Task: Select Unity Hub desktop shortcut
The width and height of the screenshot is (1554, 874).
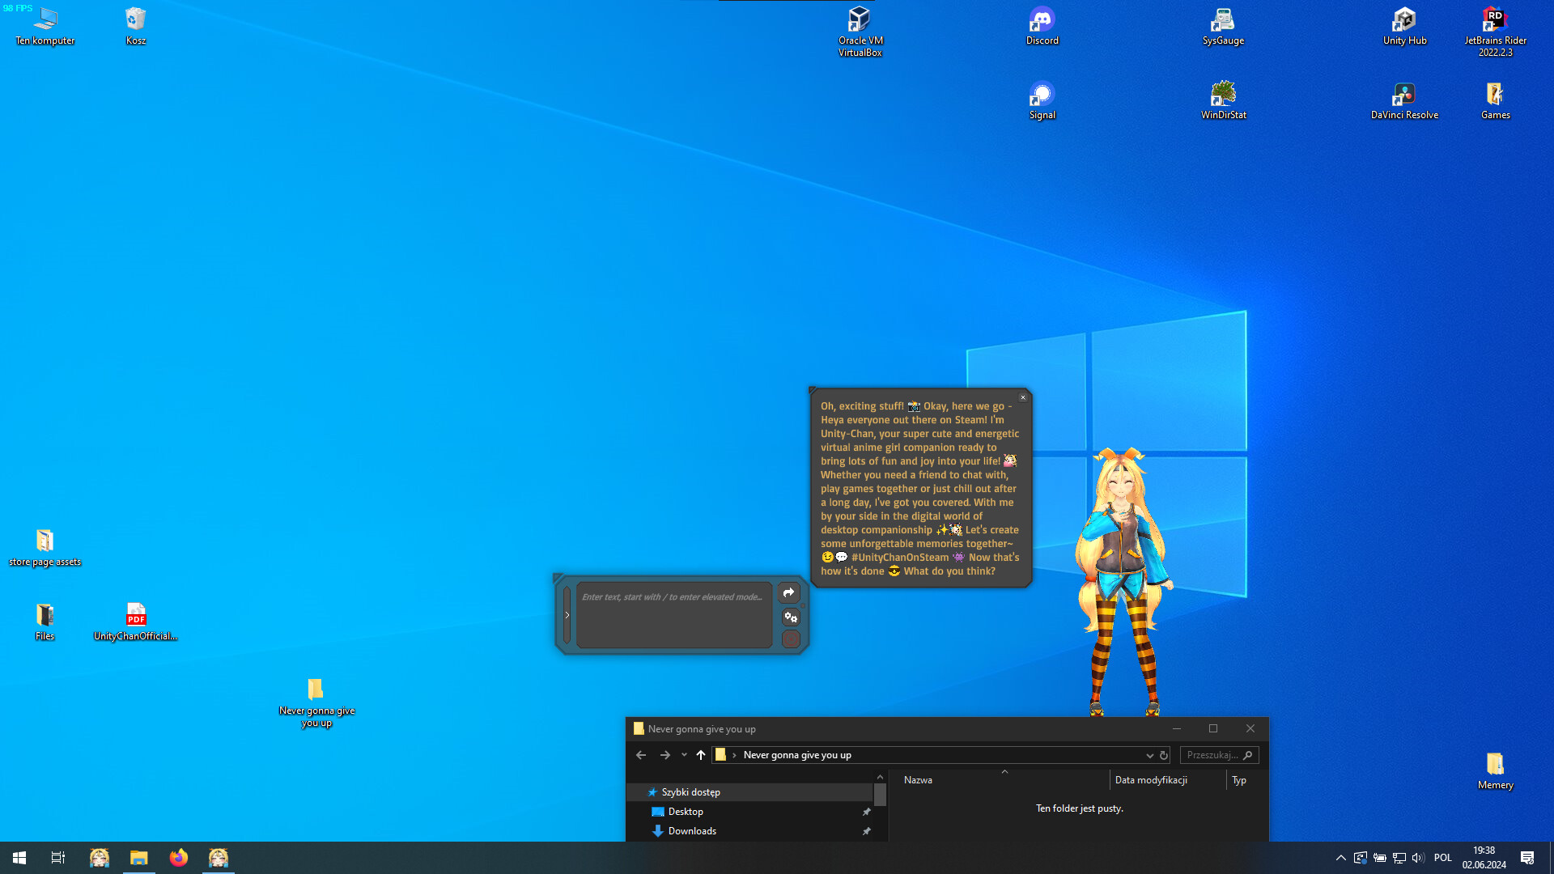Action: (x=1405, y=26)
